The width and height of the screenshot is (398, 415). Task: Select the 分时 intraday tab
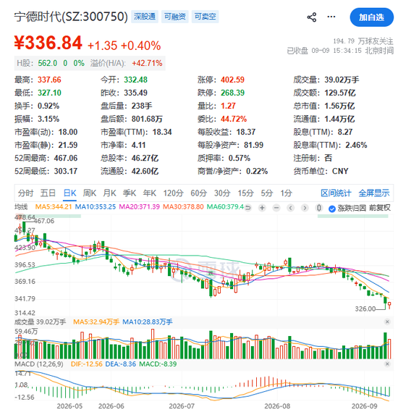tap(25, 193)
